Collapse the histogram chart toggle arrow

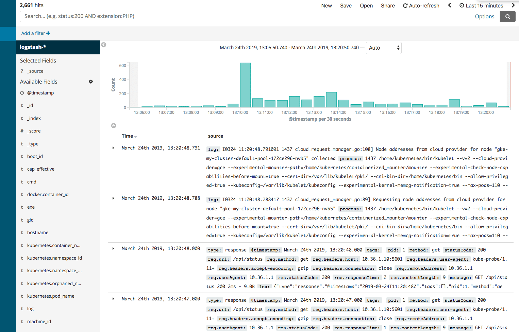114,126
